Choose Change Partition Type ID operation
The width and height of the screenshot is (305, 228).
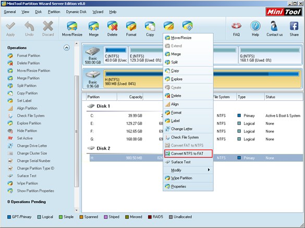[35, 168]
